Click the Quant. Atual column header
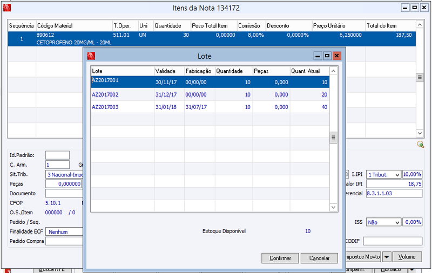The image size is (432, 273). [309, 71]
